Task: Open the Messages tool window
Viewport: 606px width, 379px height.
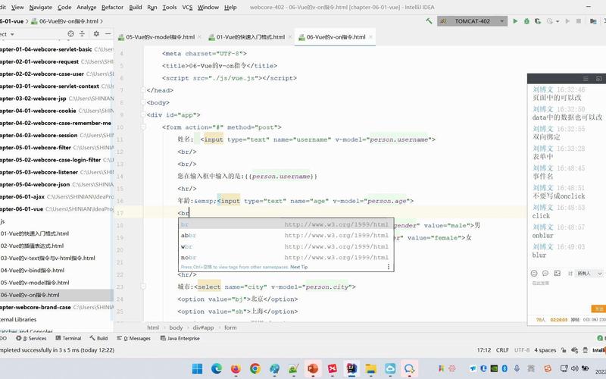Action: 134,338
